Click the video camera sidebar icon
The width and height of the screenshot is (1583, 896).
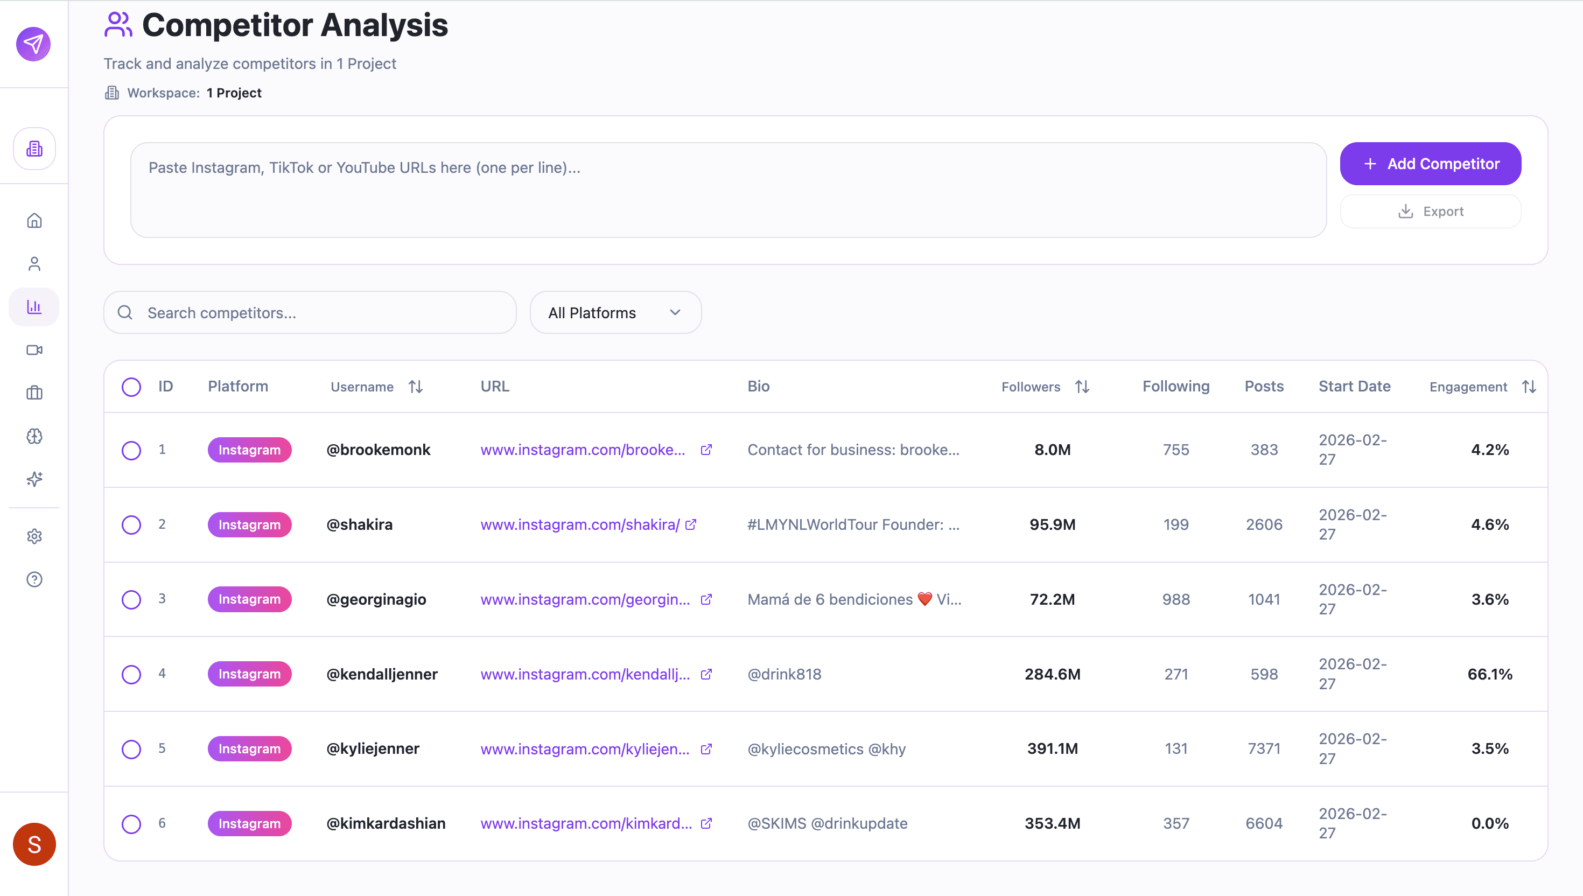pos(34,349)
